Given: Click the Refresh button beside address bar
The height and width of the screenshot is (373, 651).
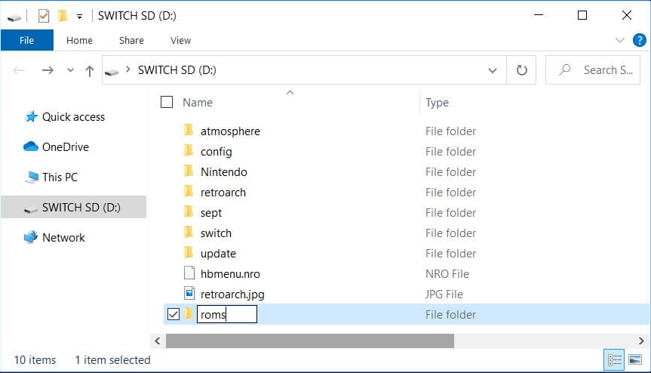Looking at the screenshot, I should pos(521,70).
